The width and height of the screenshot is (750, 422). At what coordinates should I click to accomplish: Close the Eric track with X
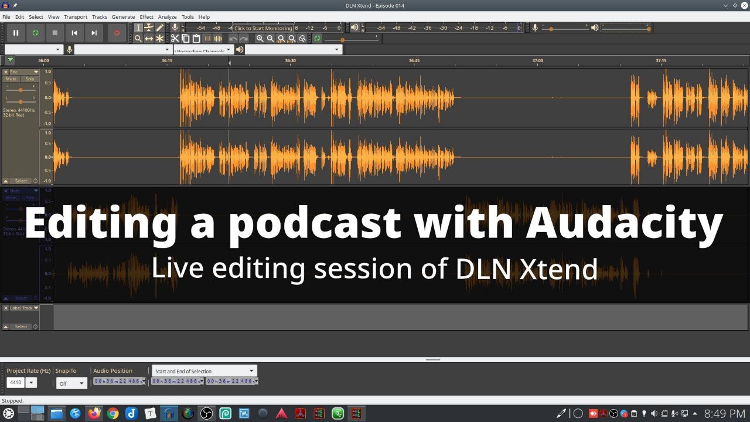[6, 72]
